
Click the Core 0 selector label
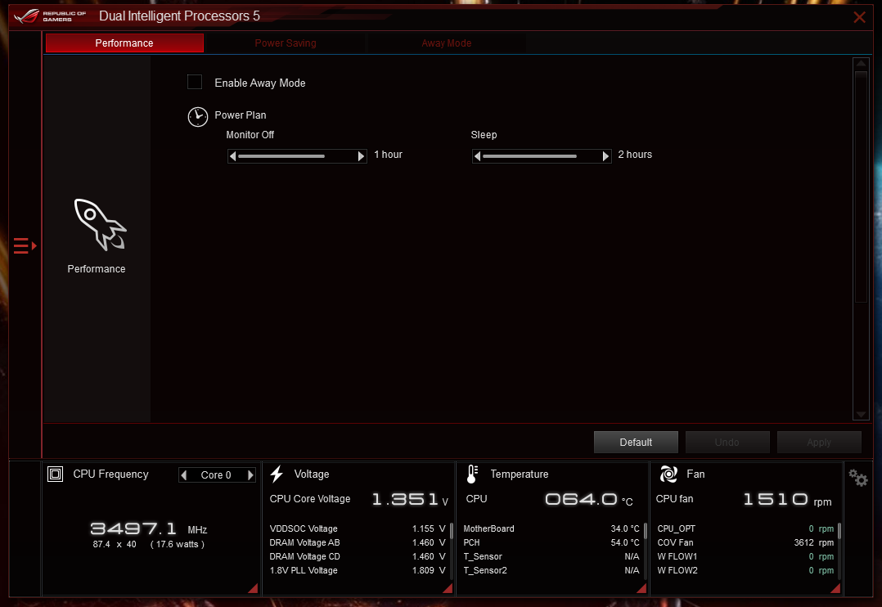click(x=216, y=474)
